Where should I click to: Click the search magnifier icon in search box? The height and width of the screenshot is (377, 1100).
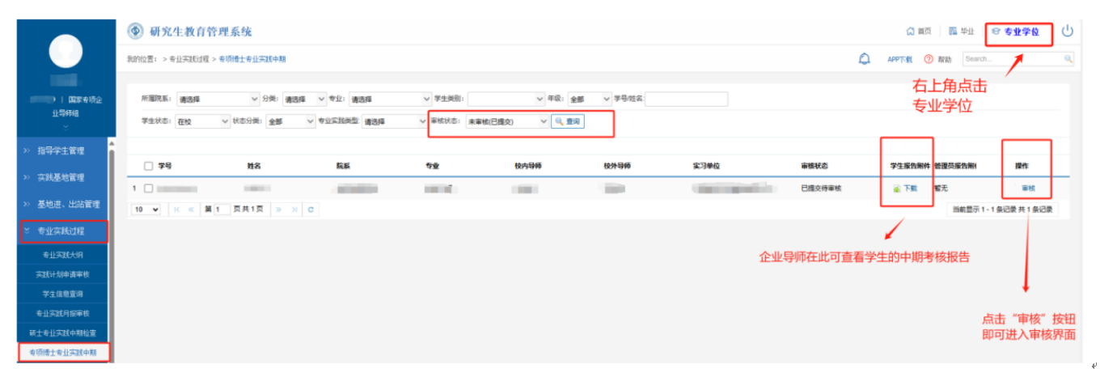click(1068, 59)
